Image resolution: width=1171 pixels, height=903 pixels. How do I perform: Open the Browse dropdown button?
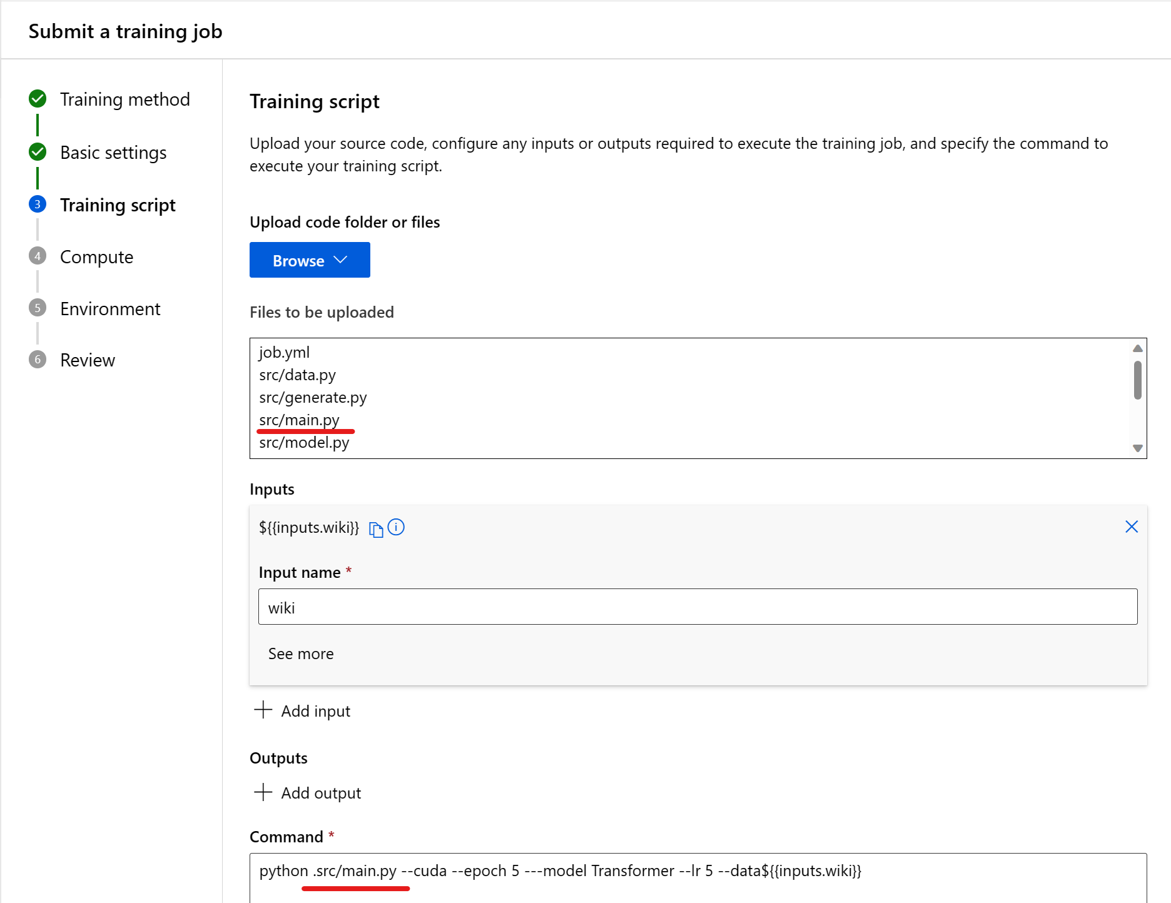[x=310, y=260]
